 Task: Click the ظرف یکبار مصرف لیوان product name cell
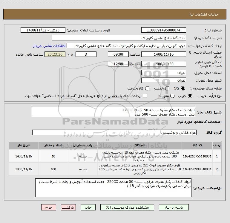(140, 169)
